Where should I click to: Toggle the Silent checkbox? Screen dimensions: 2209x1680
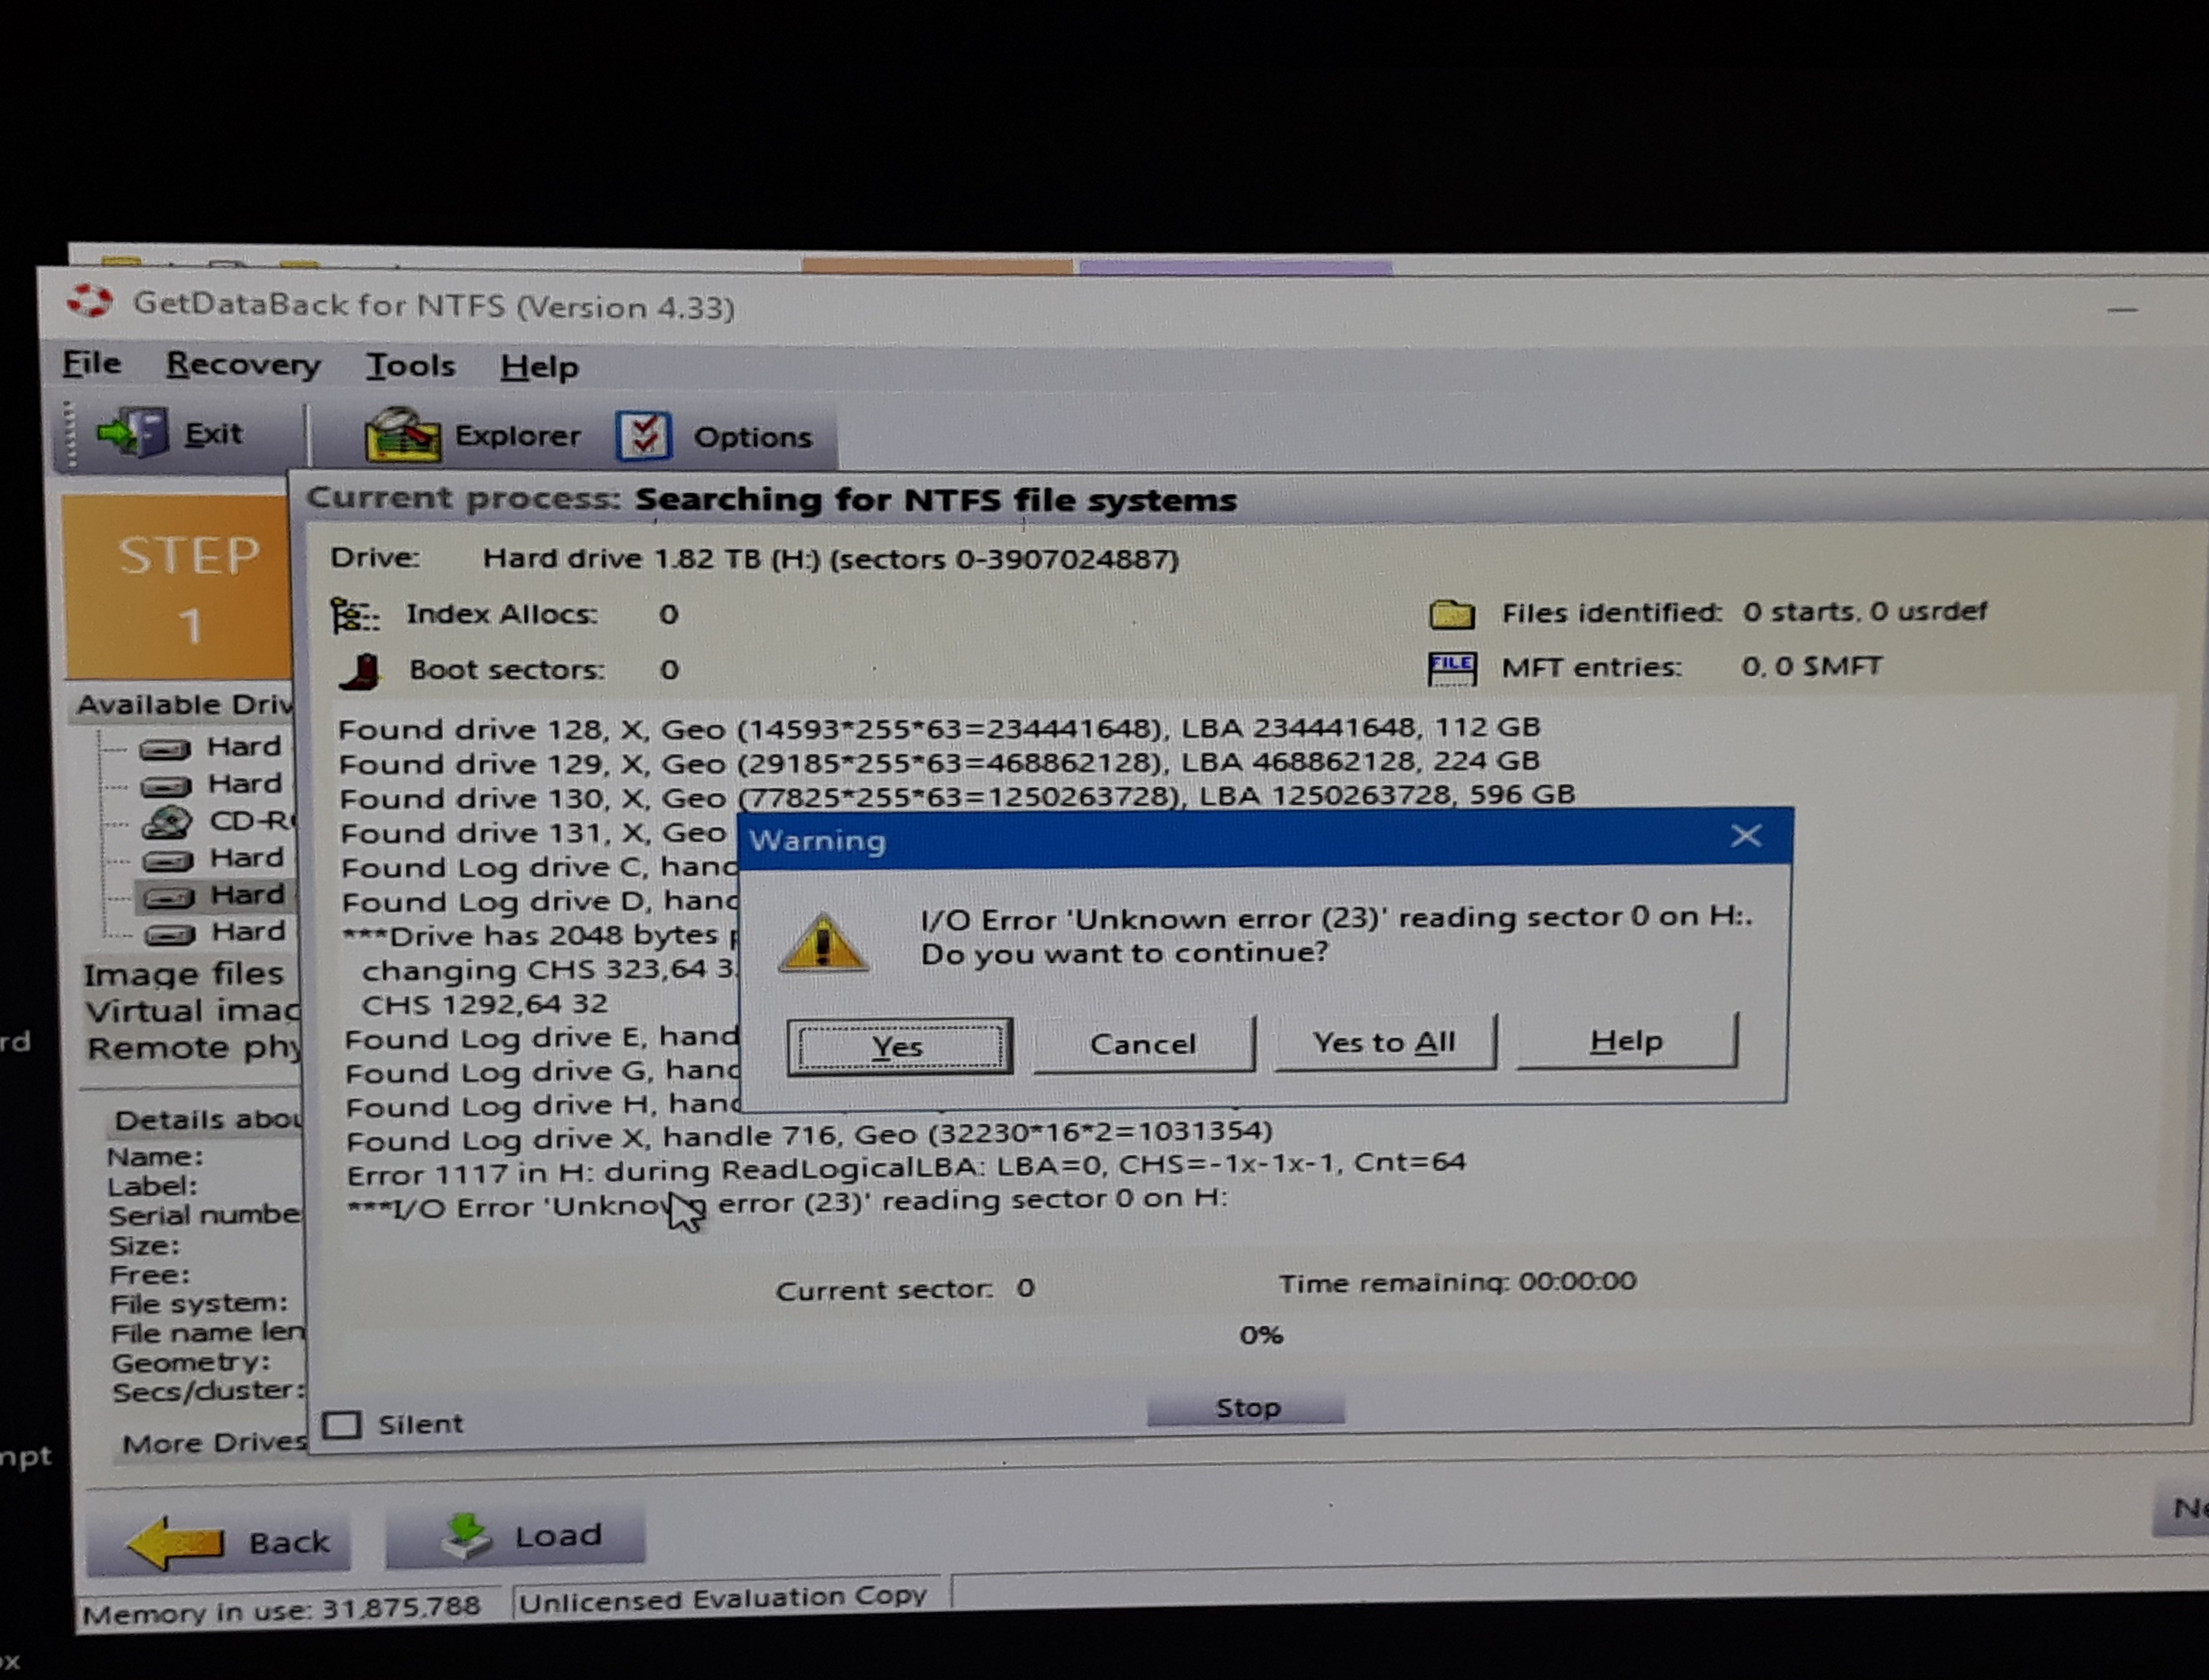(x=342, y=1424)
